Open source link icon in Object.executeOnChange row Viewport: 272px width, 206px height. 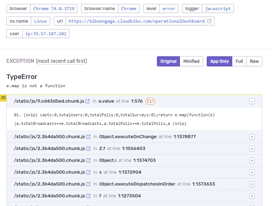88,137
